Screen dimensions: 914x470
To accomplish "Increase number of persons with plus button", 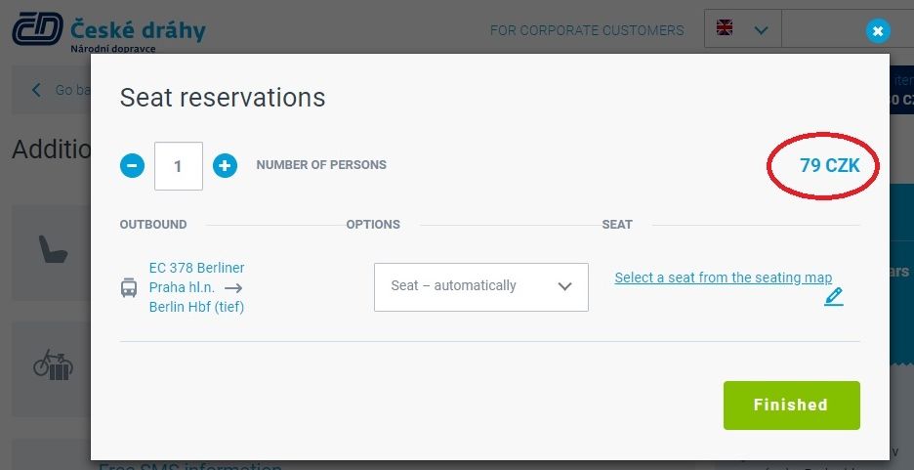I will (x=225, y=166).
